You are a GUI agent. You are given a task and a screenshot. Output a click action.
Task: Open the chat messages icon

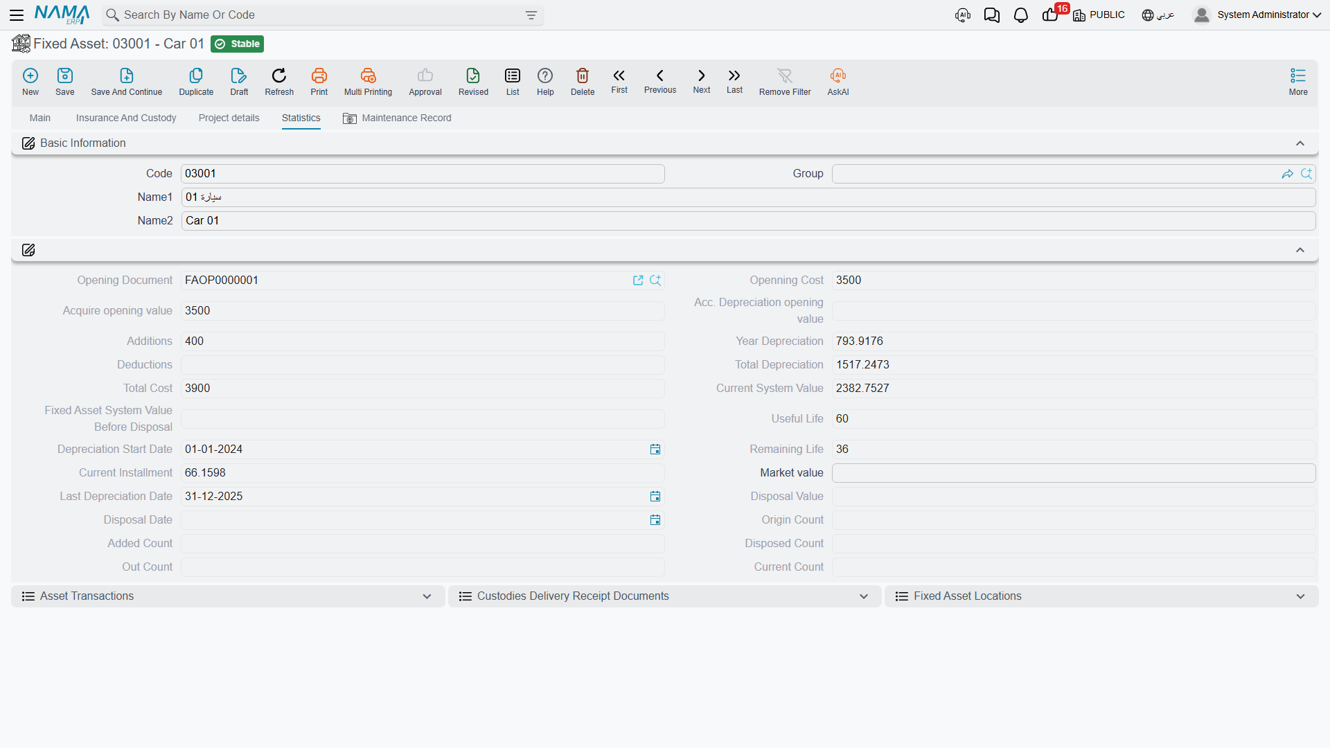point(991,15)
